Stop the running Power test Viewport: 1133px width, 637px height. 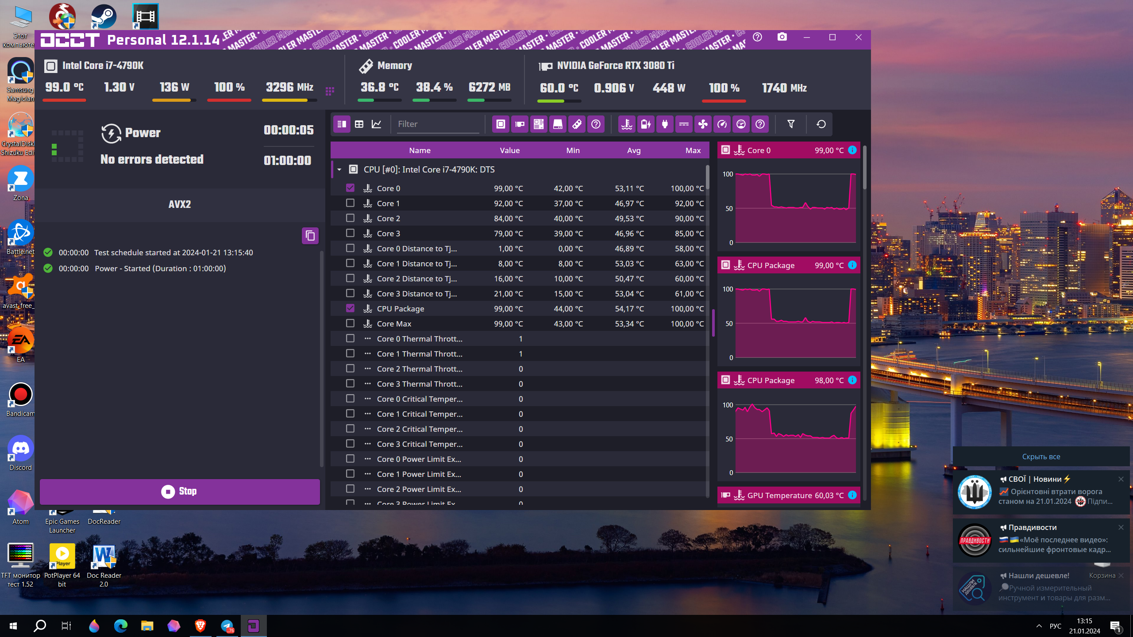(180, 491)
